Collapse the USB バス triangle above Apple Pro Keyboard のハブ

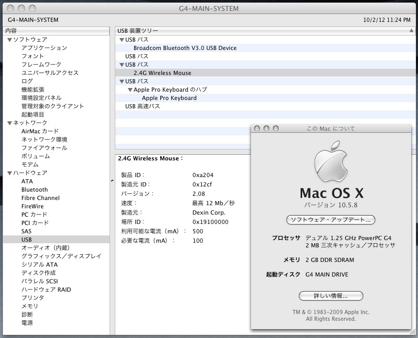122,81
